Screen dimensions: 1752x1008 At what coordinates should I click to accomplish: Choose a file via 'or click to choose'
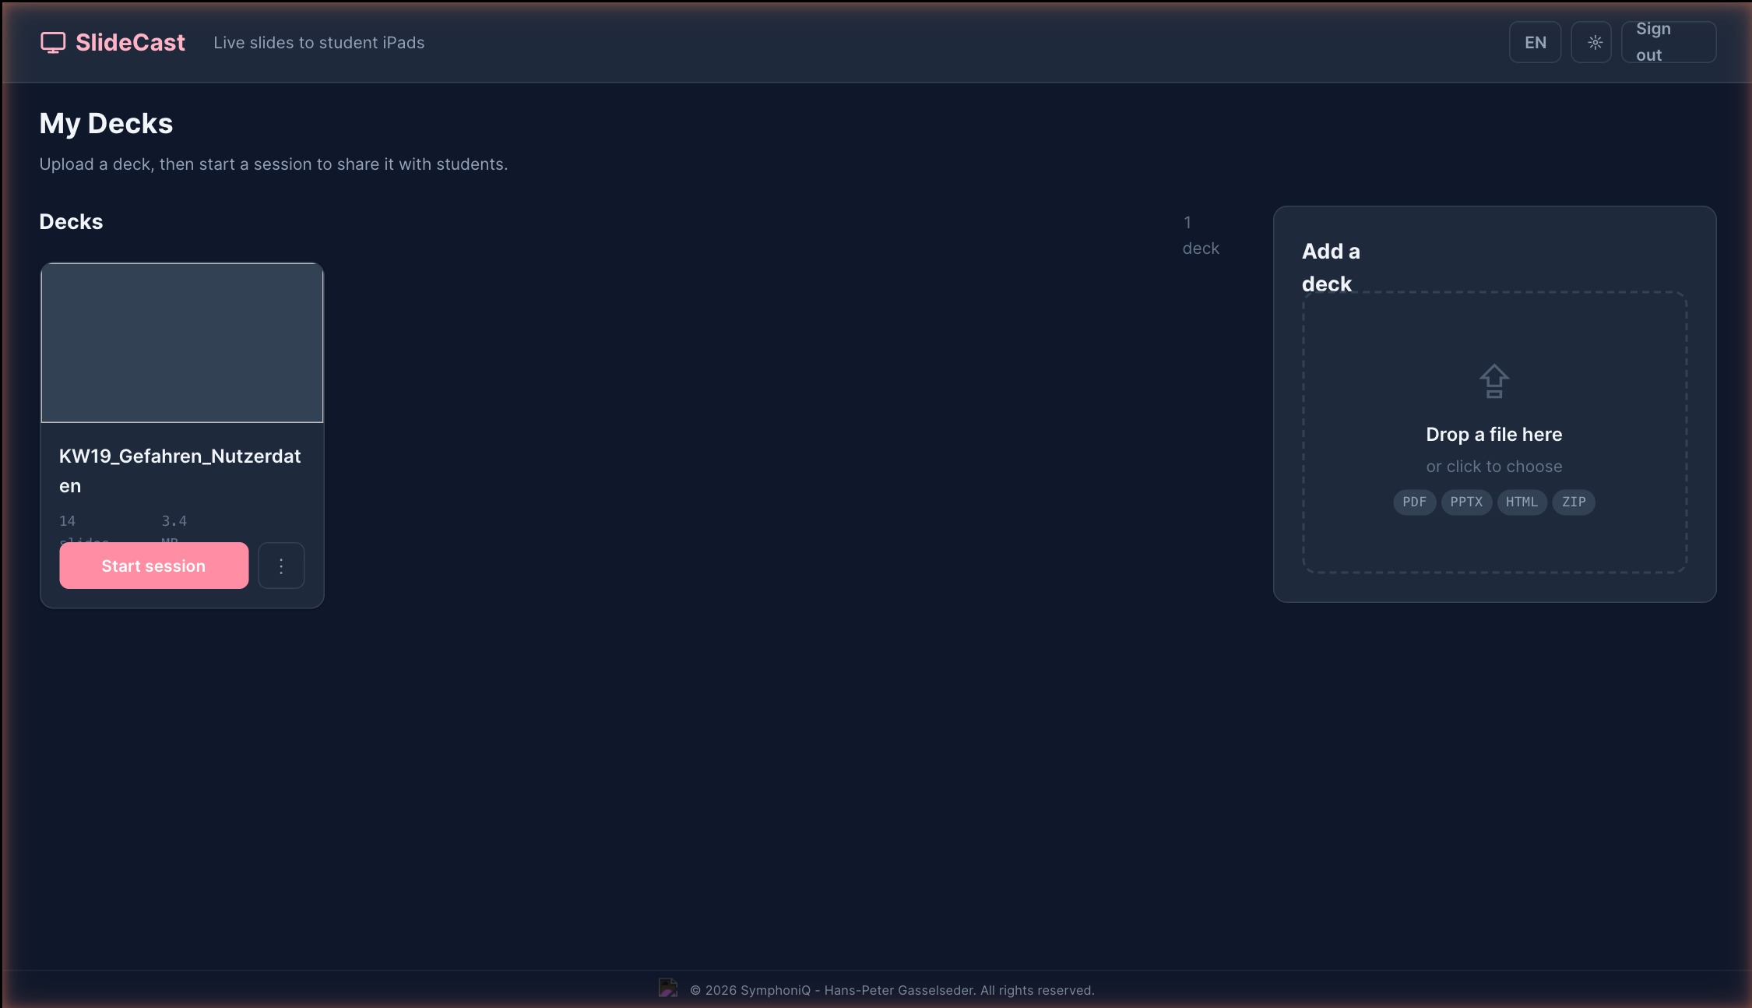(1493, 466)
